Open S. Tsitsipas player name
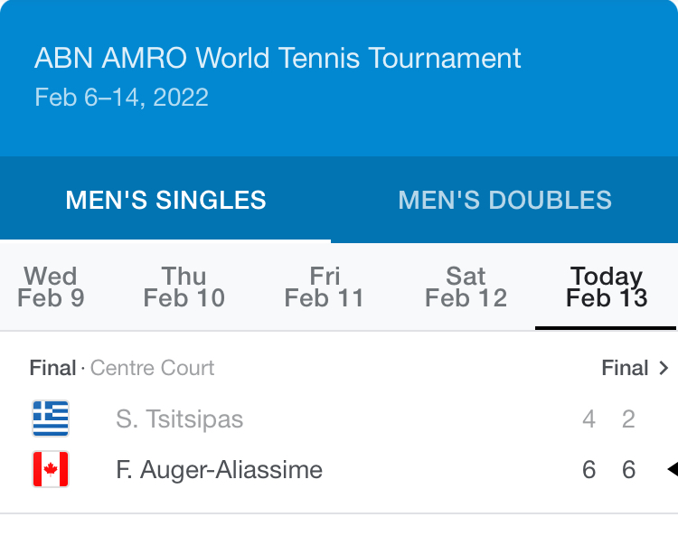Screen dimensions: 678x536 [x=179, y=419]
